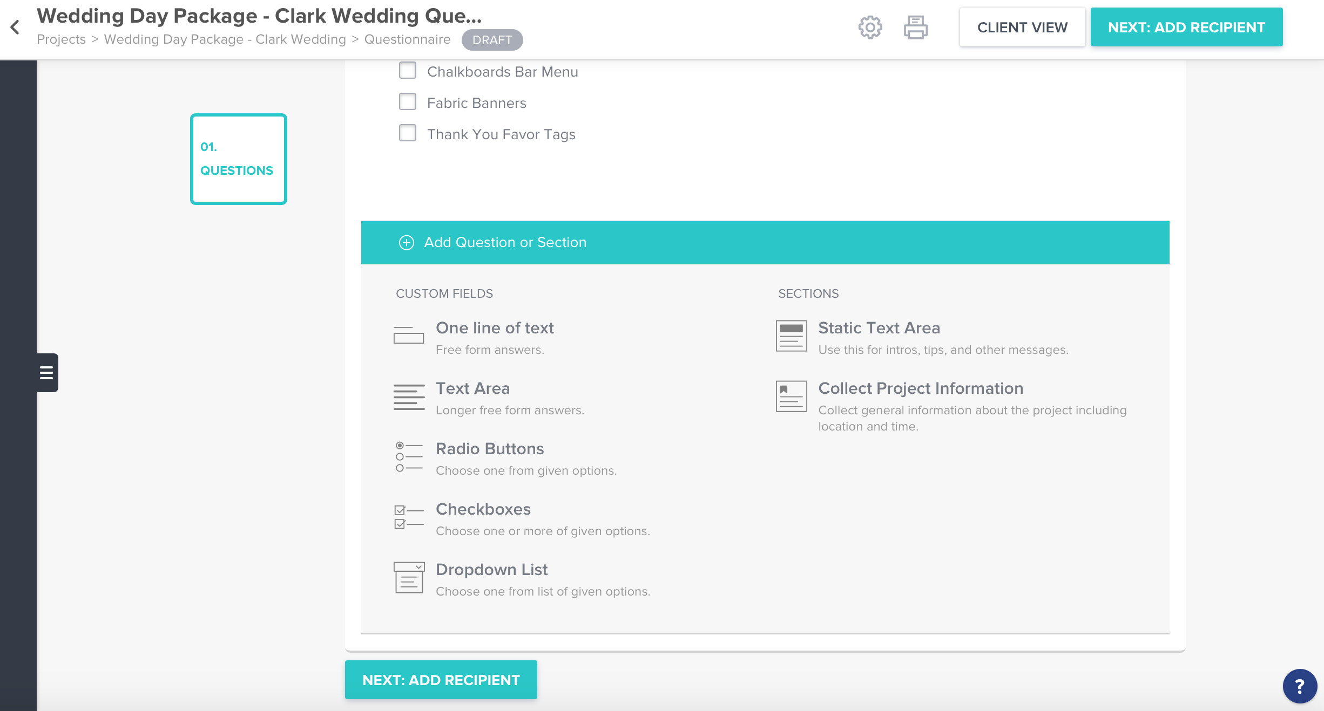Click the Collect Project Information icon
This screenshot has height=711, width=1324.
click(792, 396)
